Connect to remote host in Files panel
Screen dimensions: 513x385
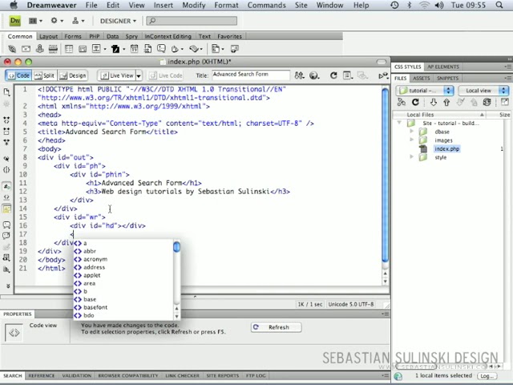(402, 103)
